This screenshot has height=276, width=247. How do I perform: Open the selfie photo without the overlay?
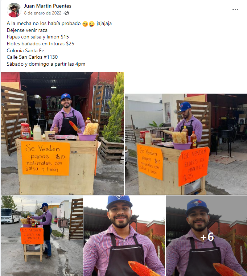click(124, 236)
